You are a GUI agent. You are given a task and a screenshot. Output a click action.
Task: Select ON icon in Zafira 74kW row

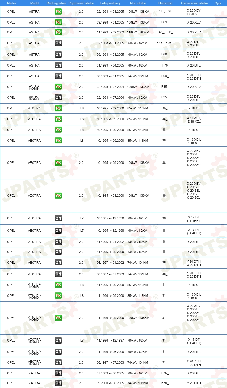[58, 383]
